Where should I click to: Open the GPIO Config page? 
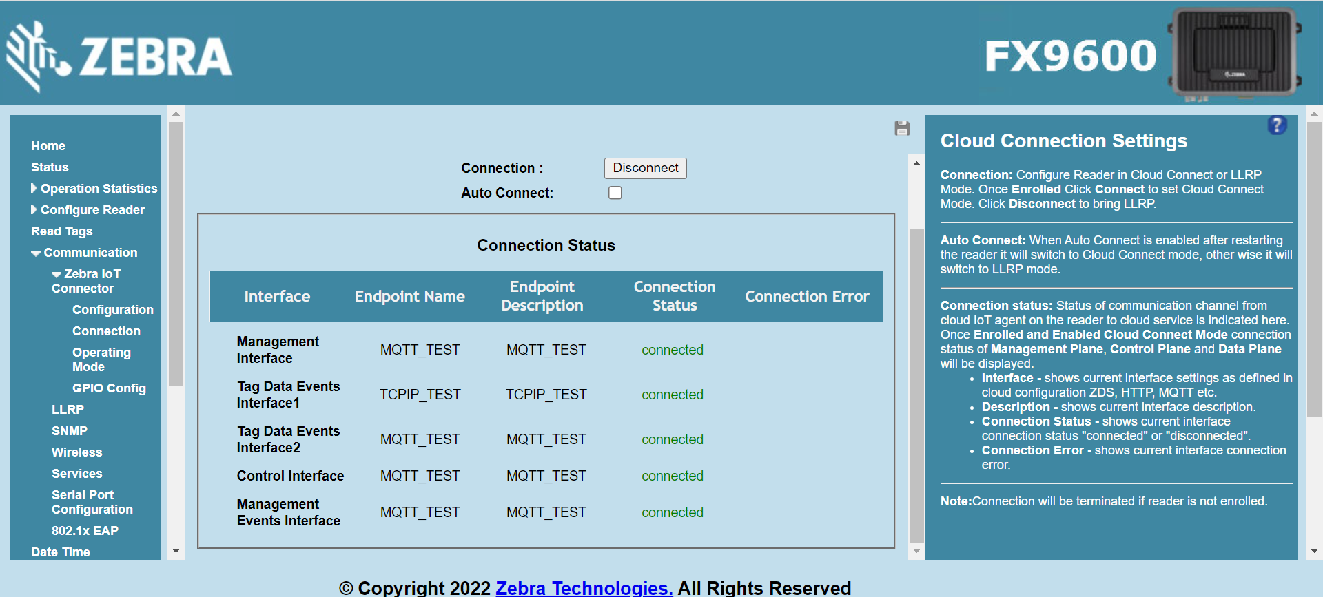[x=109, y=388]
